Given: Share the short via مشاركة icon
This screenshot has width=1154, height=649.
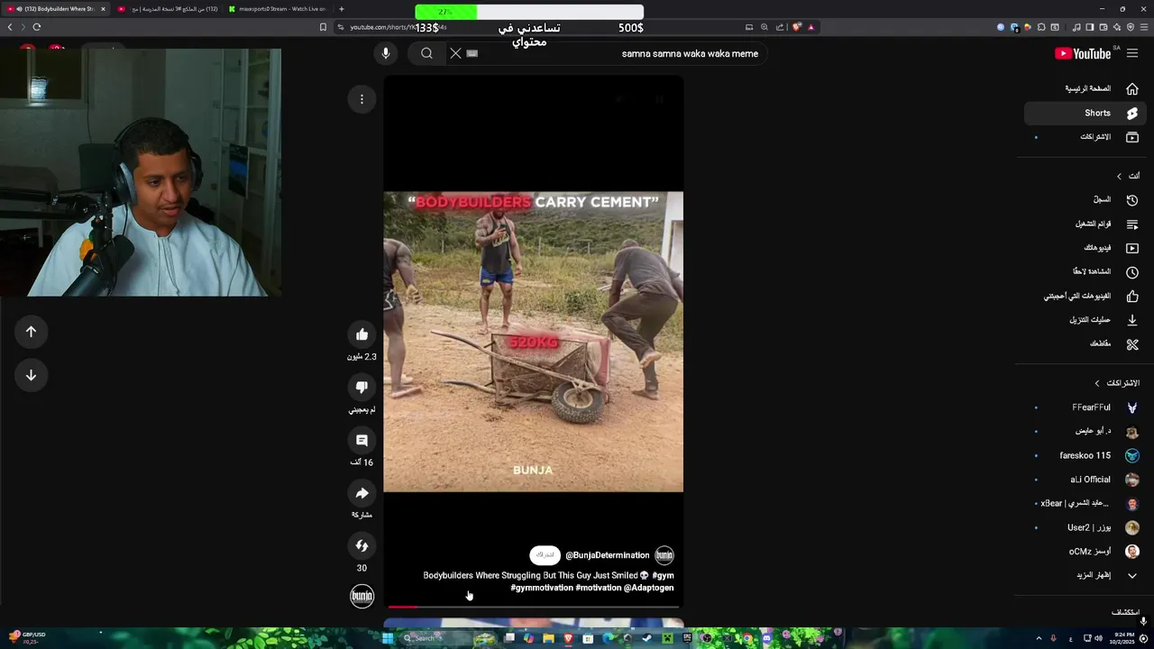Looking at the screenshot, I should click(x=362, y=493).
